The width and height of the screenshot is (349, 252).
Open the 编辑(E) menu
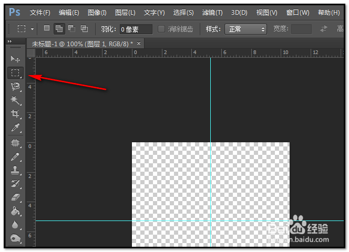tap(69, 13)
